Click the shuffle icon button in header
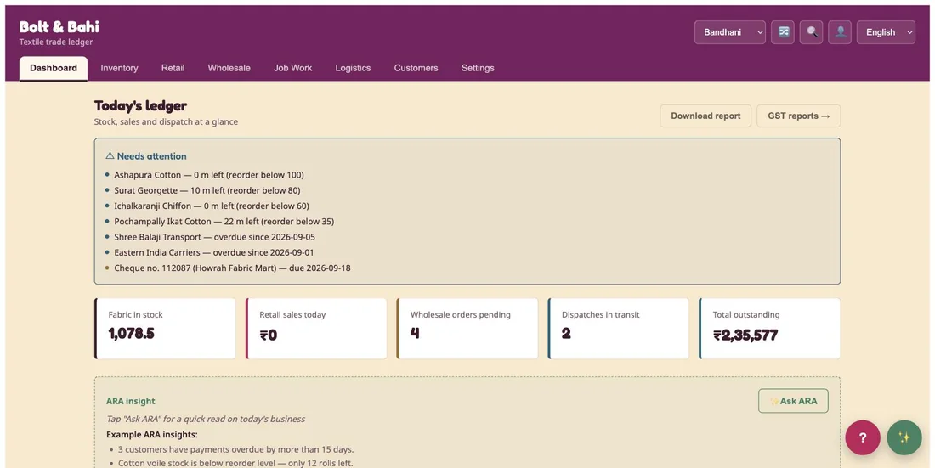This screenshot has width=935, height=468. click(x=782, y=32)
